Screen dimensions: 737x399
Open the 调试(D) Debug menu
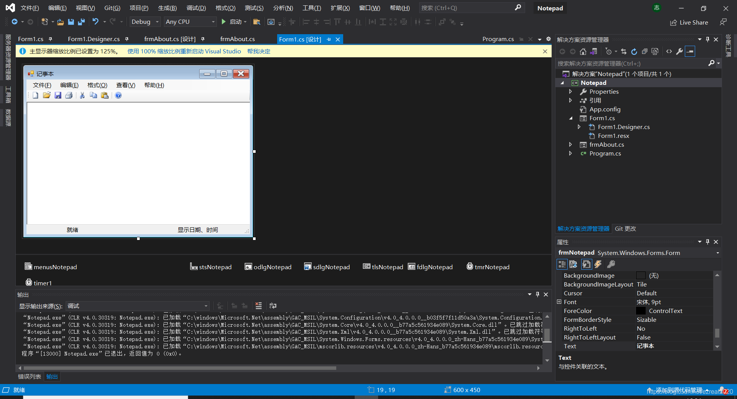click(x=196, y=8)
